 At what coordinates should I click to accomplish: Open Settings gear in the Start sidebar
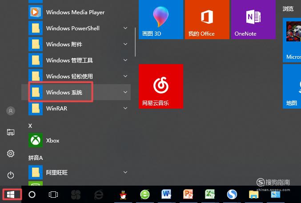pyautogui.click(x=11, y=154)
